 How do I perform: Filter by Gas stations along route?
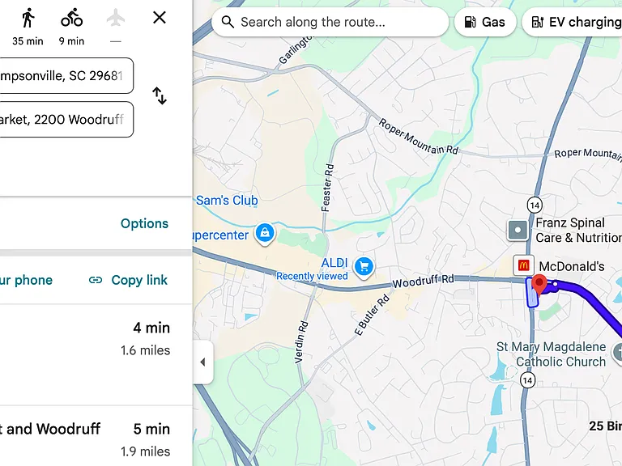(485, 22)
